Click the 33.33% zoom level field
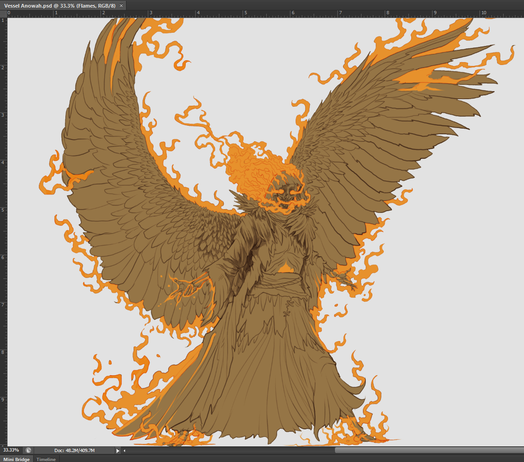Viewport: 524px width, 462px height. 11,450
